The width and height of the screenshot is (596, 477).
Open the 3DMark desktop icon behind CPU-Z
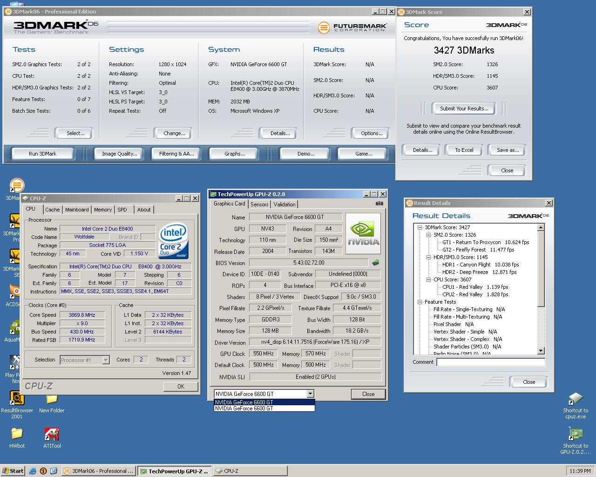pyautogui.click(x=15, y=189)
